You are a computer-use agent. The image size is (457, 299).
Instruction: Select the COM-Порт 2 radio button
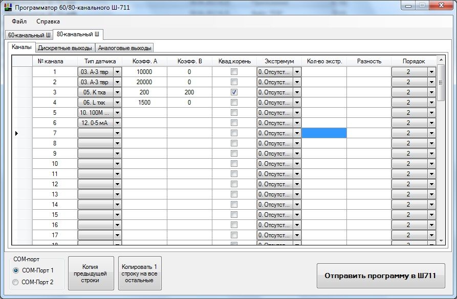(x=15, y=282)
